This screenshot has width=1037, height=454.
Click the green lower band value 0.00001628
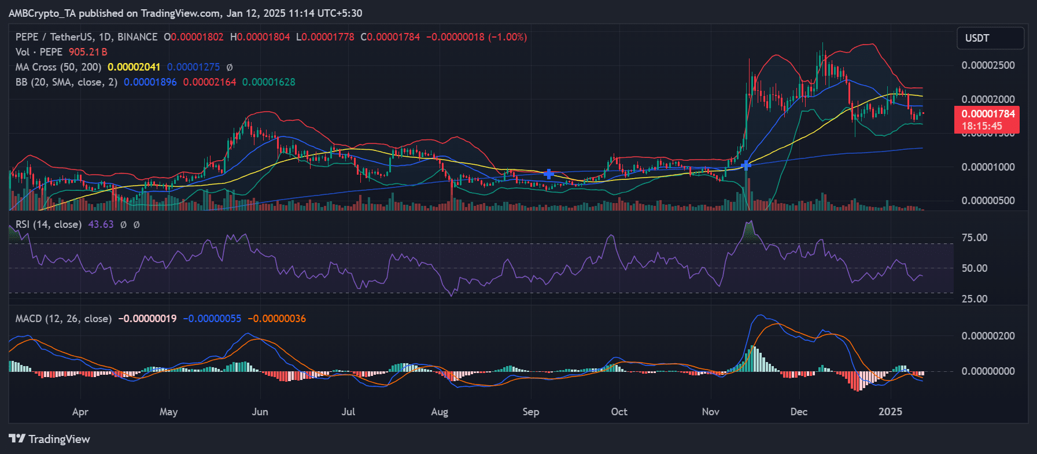click(x=268, y=82)
